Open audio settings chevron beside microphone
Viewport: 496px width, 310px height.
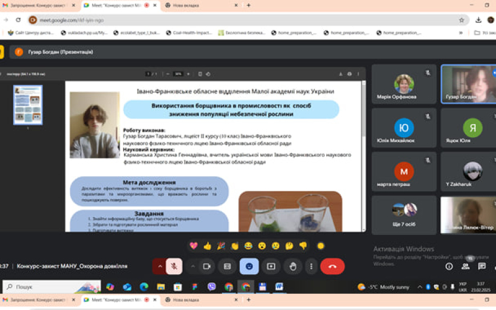tap(160, 267)
